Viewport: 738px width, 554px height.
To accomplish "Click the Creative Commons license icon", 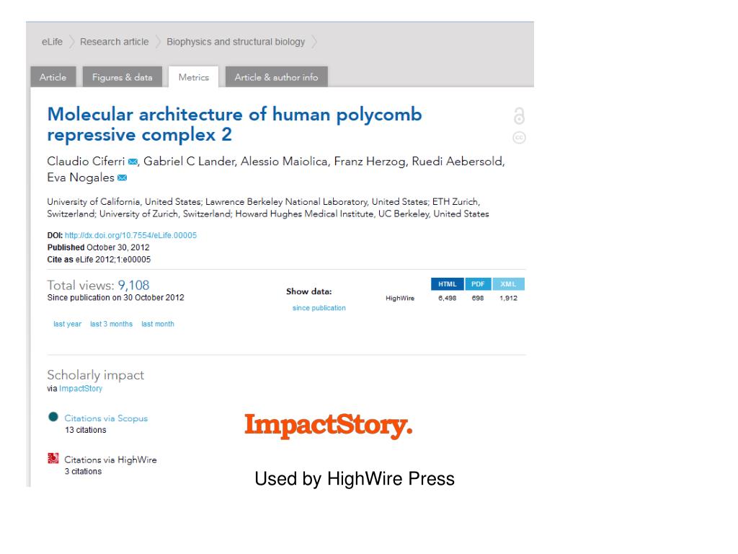I will click(x=519, y=138).
